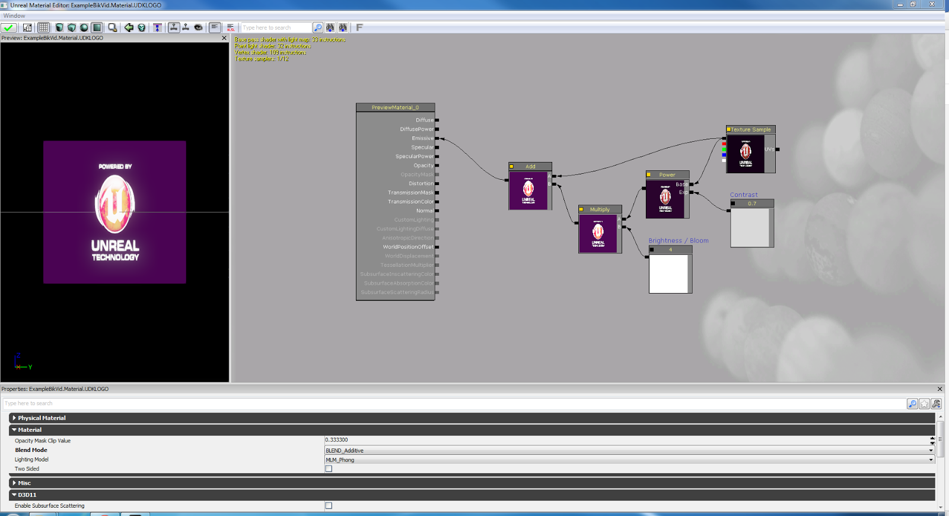
Task: Click the properties panel scroll down arrow
Action: pos(941,507)
